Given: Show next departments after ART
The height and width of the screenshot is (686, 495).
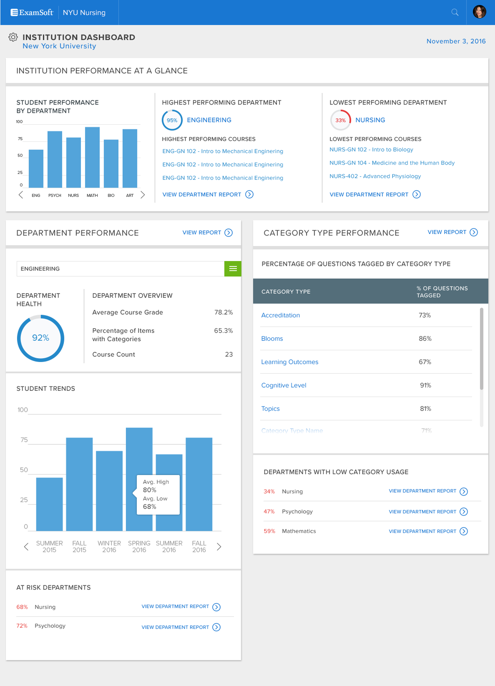Looking at the screenshot, I should click(x=143, y=195).
